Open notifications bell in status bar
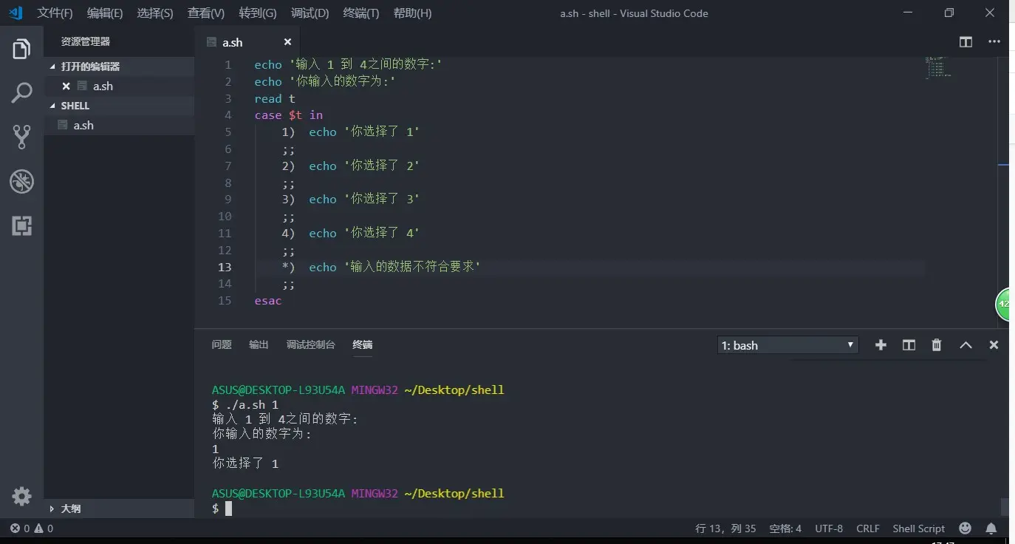 pyautogui.click(x=991, y=528)
